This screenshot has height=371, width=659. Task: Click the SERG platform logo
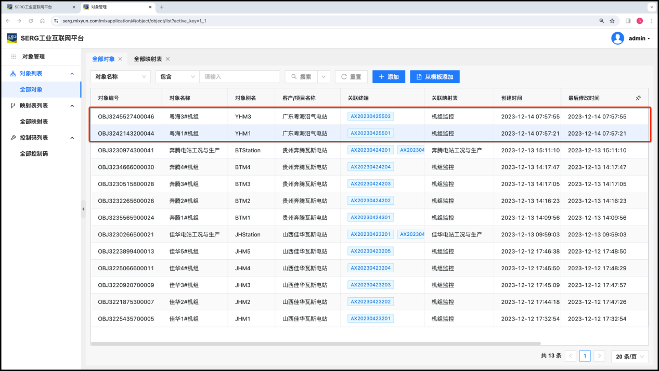coord(11,38)
